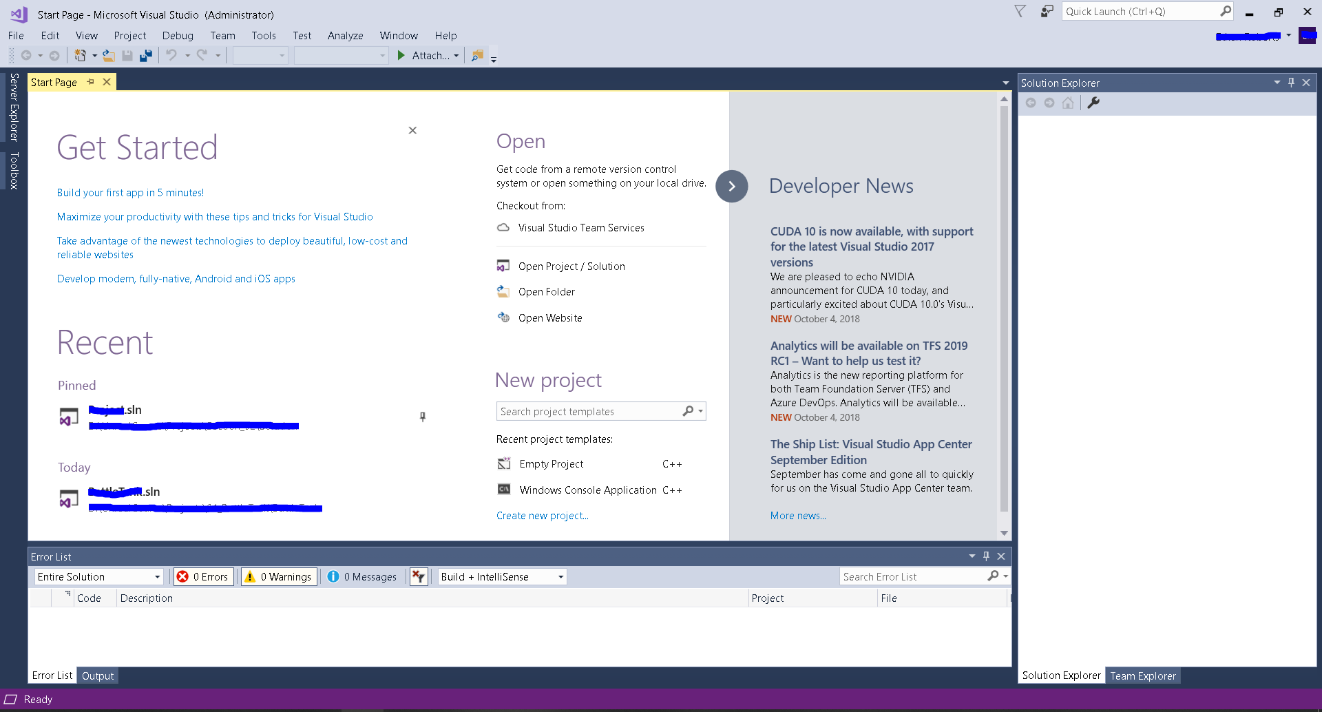Click Open Project / Solution

(571, 266)
